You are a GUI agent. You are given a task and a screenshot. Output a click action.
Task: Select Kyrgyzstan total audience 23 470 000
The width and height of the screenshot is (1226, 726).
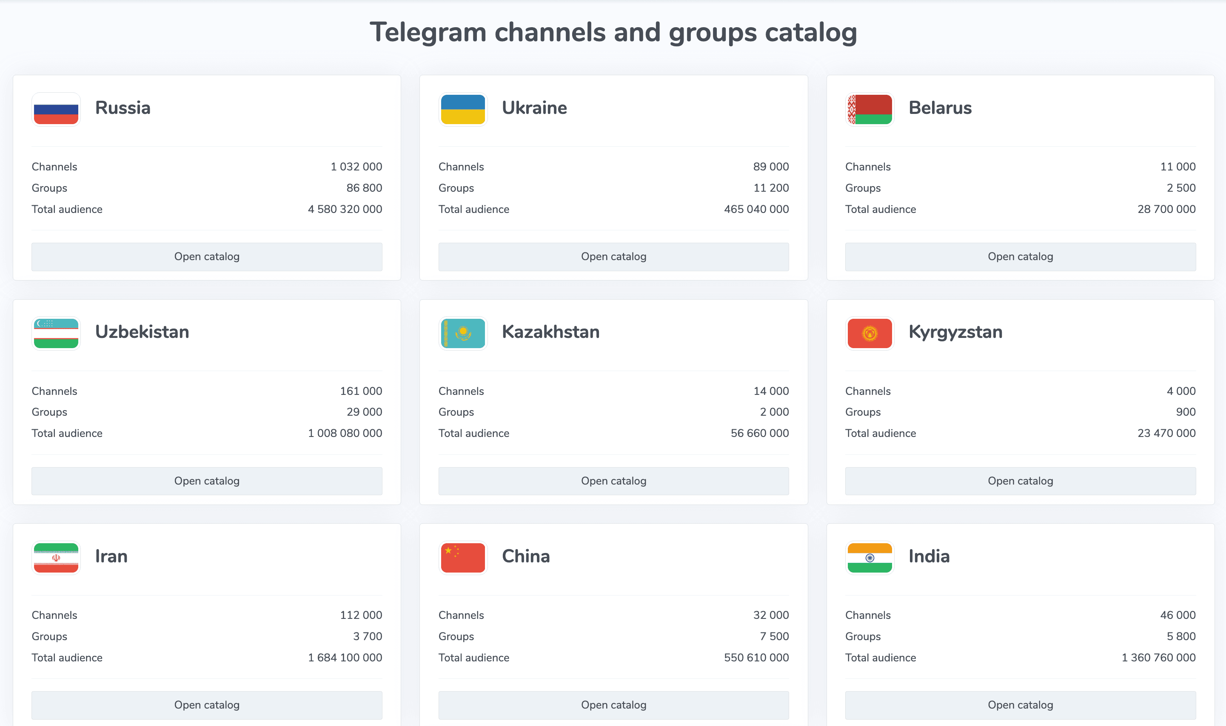coord(1166,434)
